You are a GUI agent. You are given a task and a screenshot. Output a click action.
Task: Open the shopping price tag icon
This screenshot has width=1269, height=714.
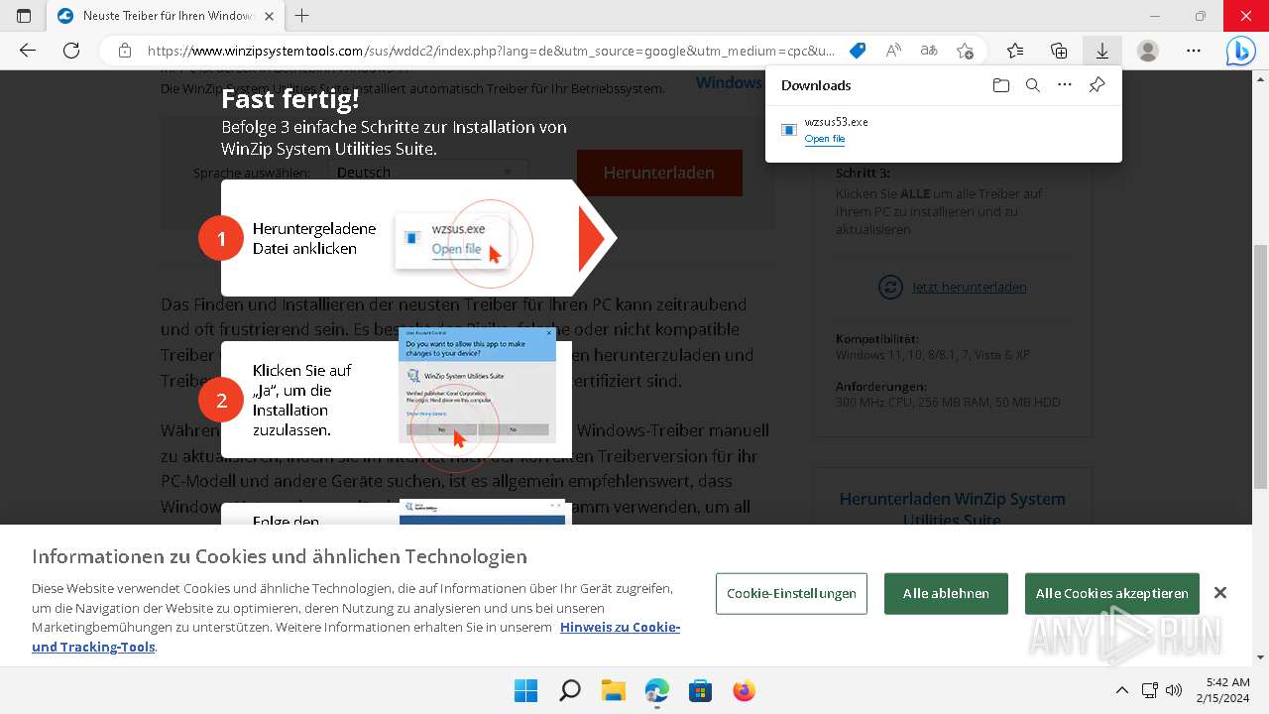[858, 51]
